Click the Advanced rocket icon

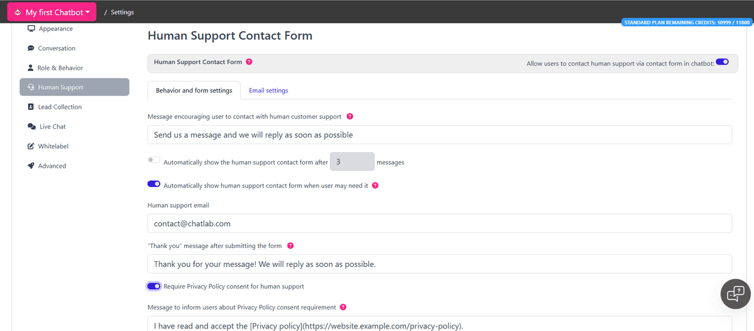[31, 166]
